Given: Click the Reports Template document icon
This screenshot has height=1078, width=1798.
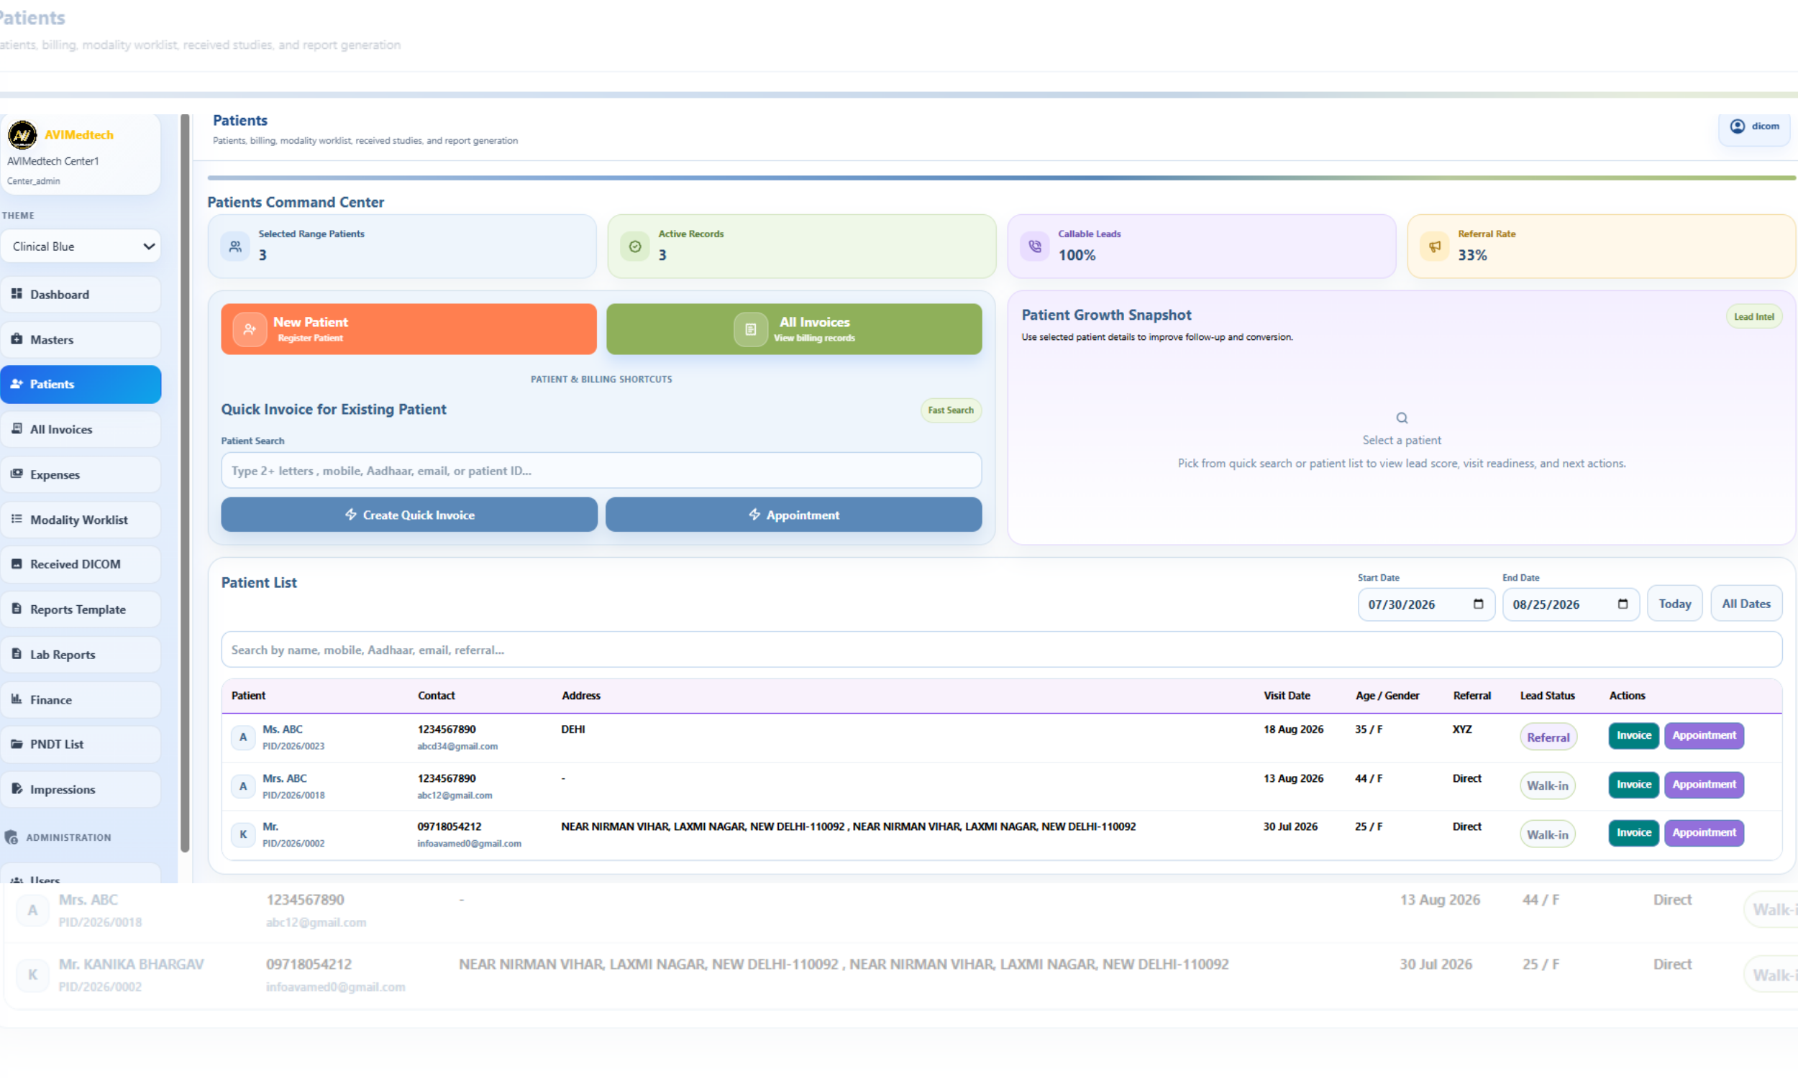Looking at the screenshot, I should pos(17,609).
